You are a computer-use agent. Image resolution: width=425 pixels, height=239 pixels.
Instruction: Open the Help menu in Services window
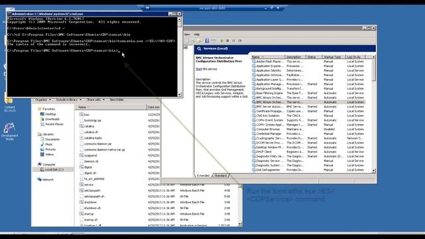197,35
